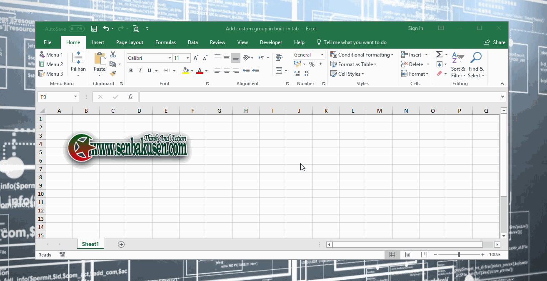The width and height of the screenshot is (547, 281).
Task: Toggle Italic formatting
Action: 140,71
